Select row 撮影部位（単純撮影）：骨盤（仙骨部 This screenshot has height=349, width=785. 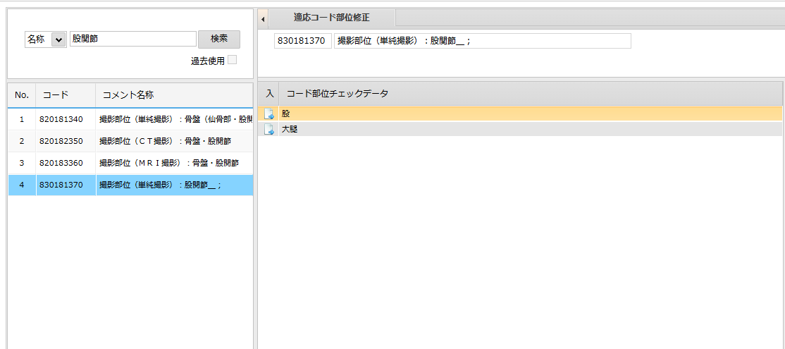pyautogui.click(x=174, y=119)
